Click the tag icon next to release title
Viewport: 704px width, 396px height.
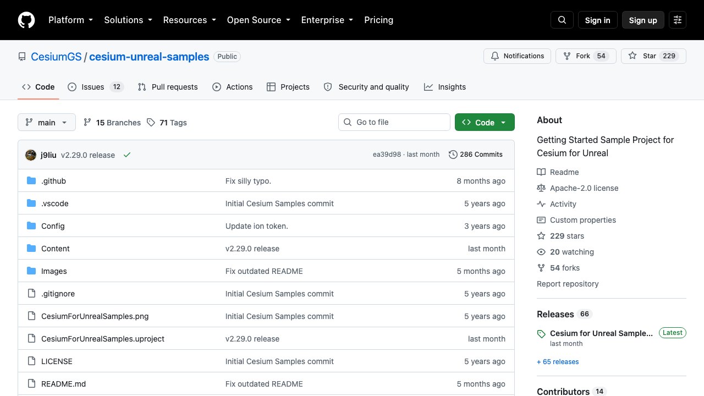541,334
